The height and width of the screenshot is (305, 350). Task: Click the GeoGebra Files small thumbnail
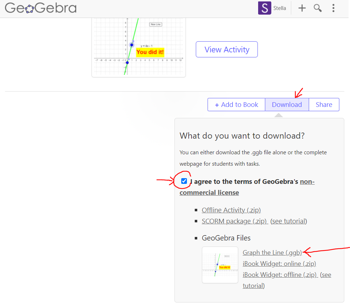[220, 265]
